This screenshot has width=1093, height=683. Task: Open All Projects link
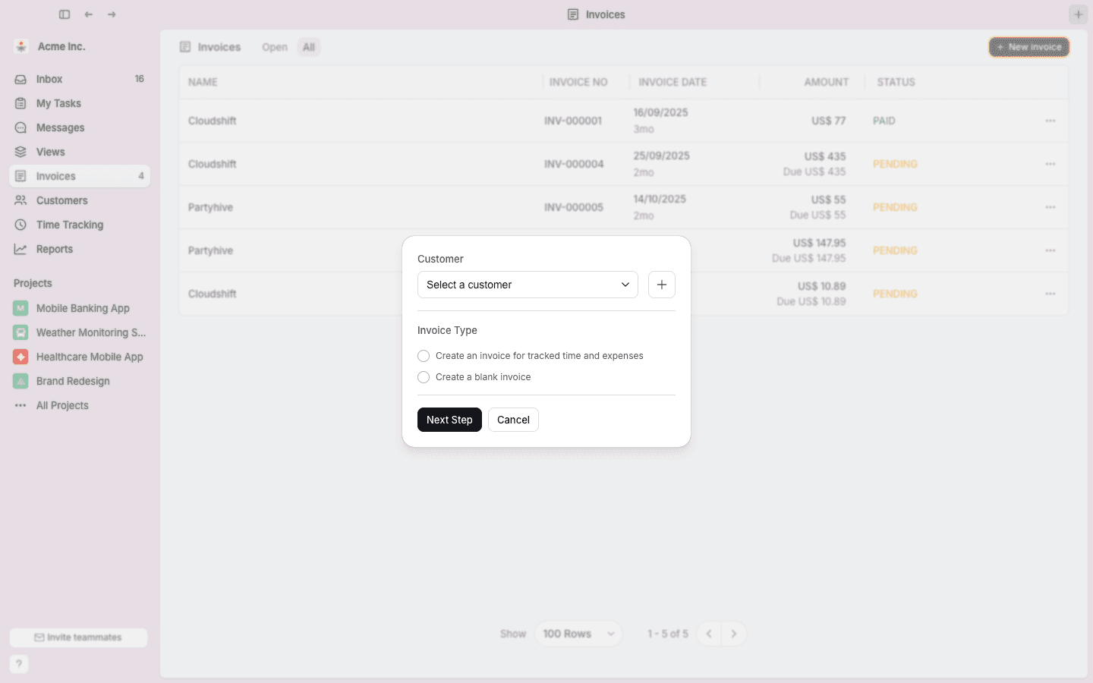click(62, 405)
